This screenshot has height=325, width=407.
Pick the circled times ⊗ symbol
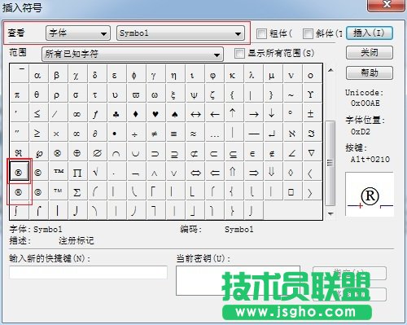59,152
